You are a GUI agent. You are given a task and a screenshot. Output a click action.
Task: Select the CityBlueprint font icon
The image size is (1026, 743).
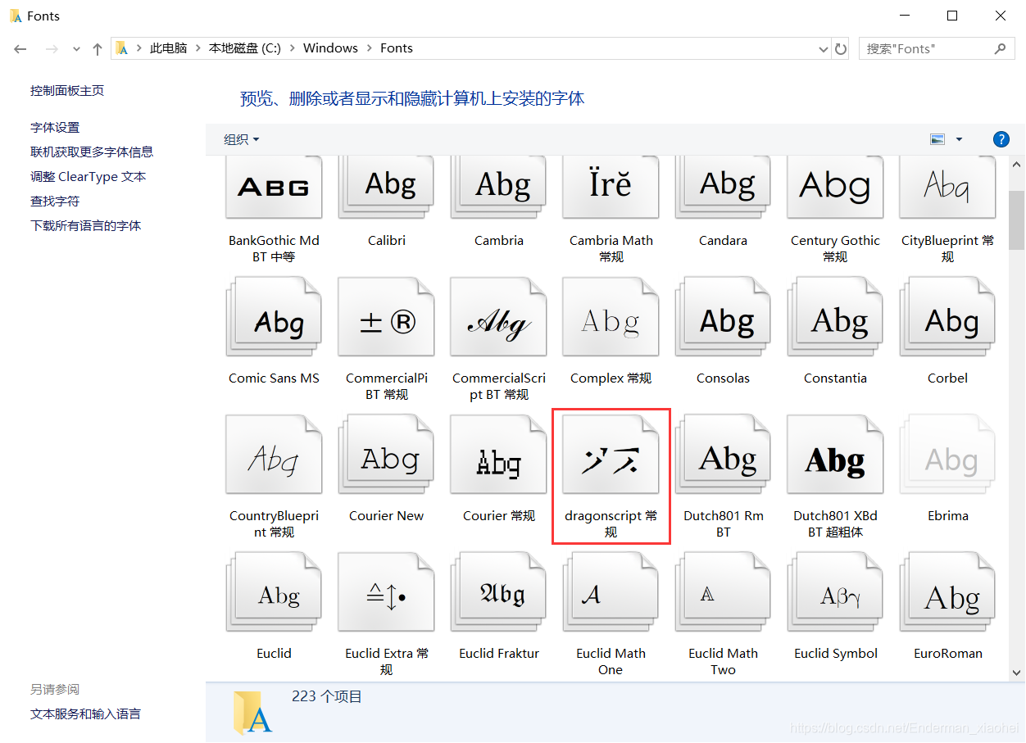(x=947, y=188)
